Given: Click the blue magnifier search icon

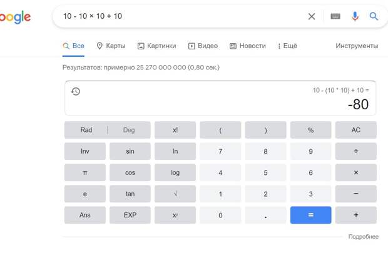Looking at the screenshot, I should pyautogui.click(x=374, y=16).
